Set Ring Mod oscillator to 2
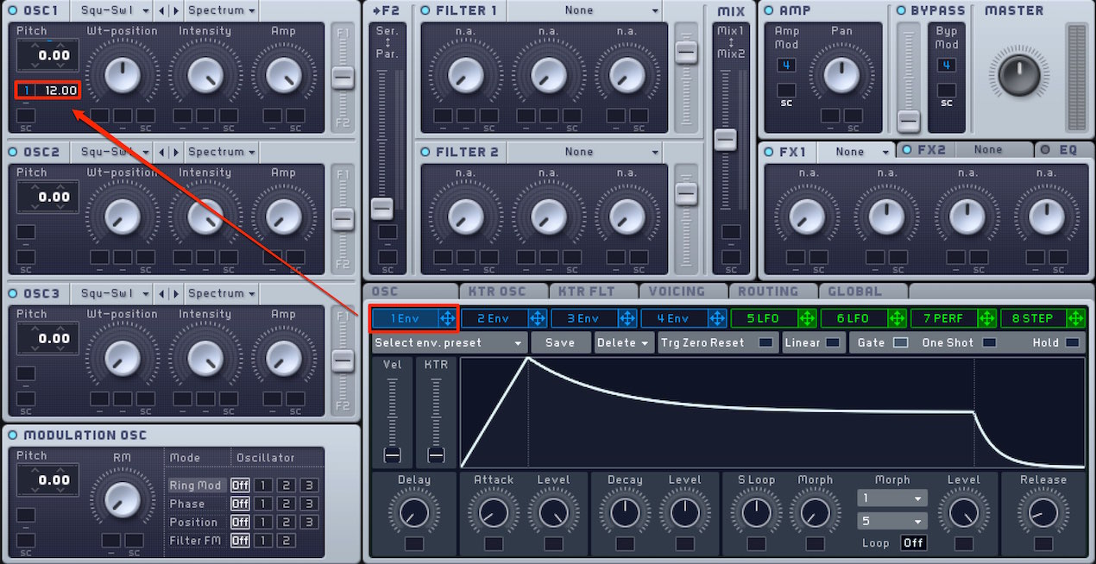 pyautogui.click(x=287, y=486)
